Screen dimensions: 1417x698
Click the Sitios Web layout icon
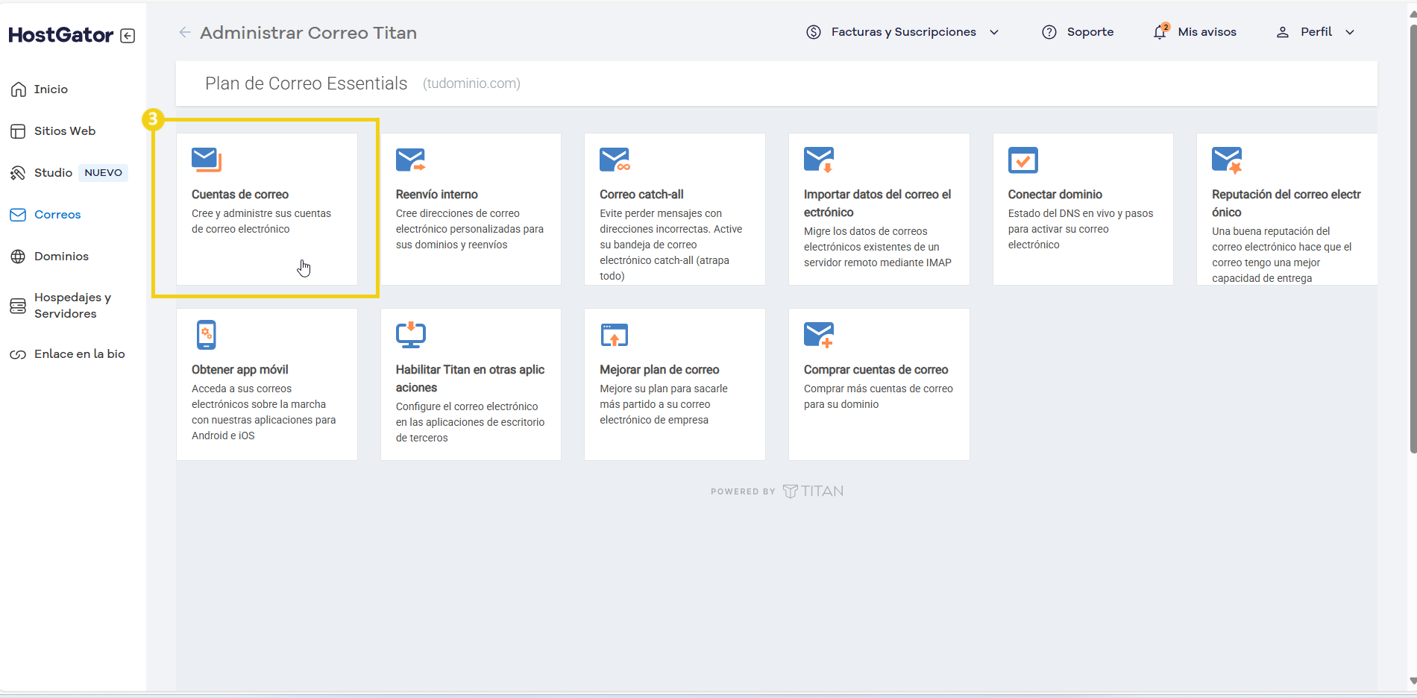click(x=18, y=131)
